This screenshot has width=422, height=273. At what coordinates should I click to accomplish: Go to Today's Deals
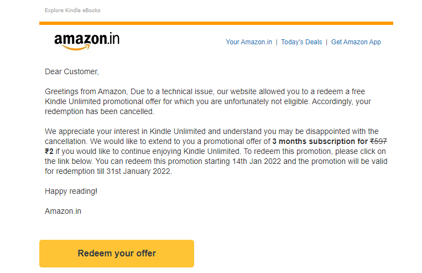tap(301, 42)
